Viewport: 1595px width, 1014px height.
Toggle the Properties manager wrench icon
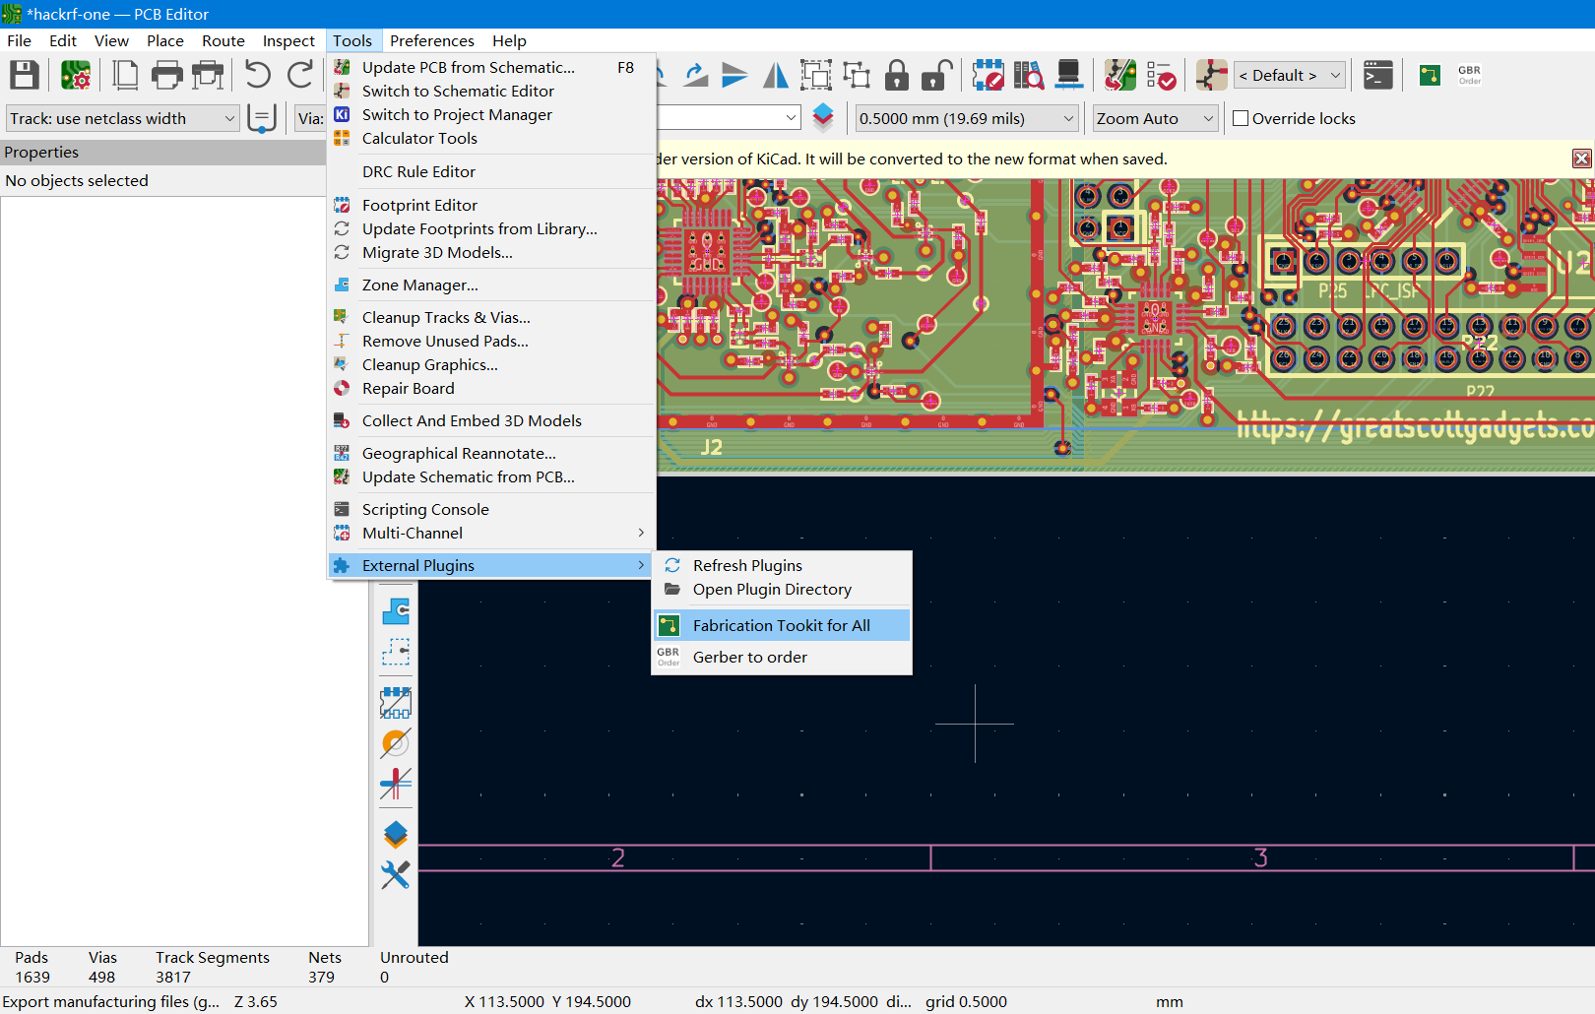tap(396, 875)
